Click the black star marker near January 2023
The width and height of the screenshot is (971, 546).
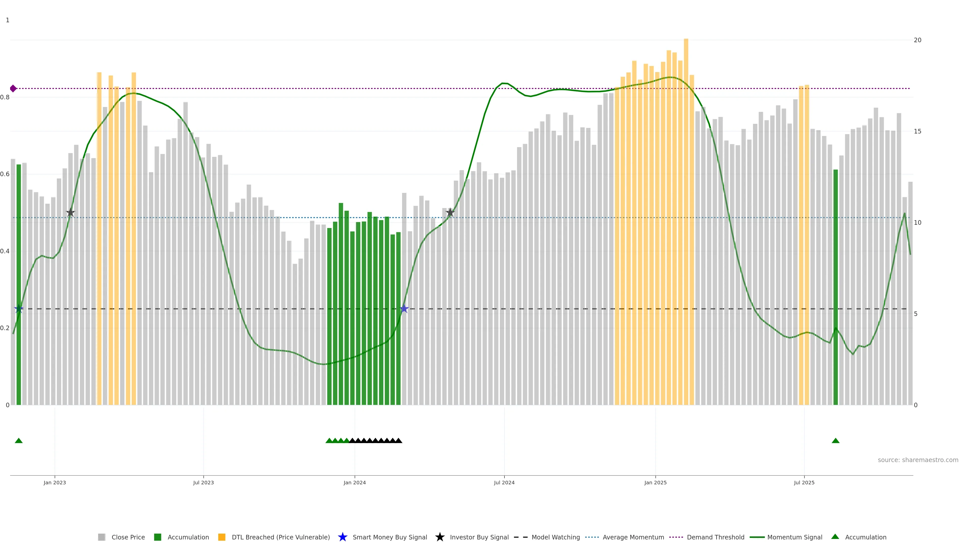(71, 213)
